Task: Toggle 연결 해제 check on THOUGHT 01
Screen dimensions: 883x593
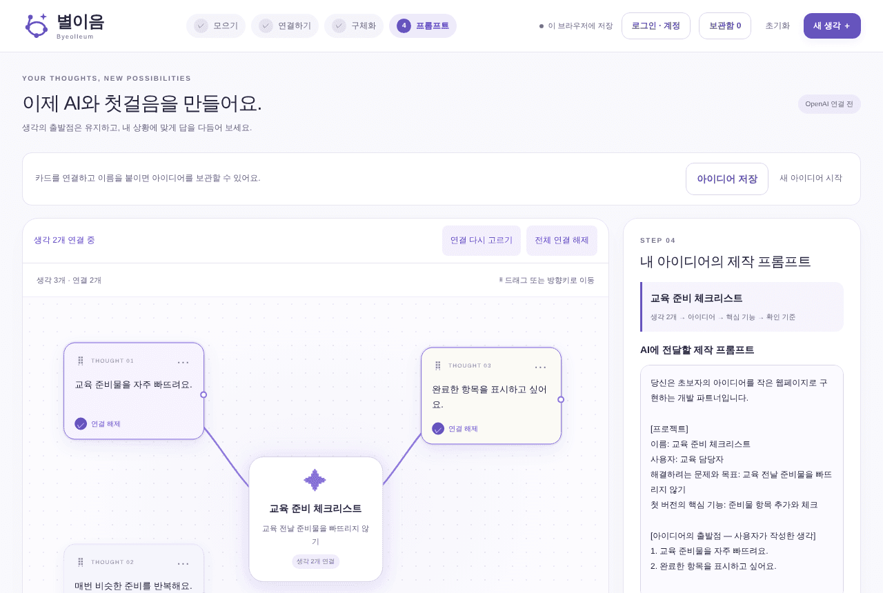Action: click(81, 423)
